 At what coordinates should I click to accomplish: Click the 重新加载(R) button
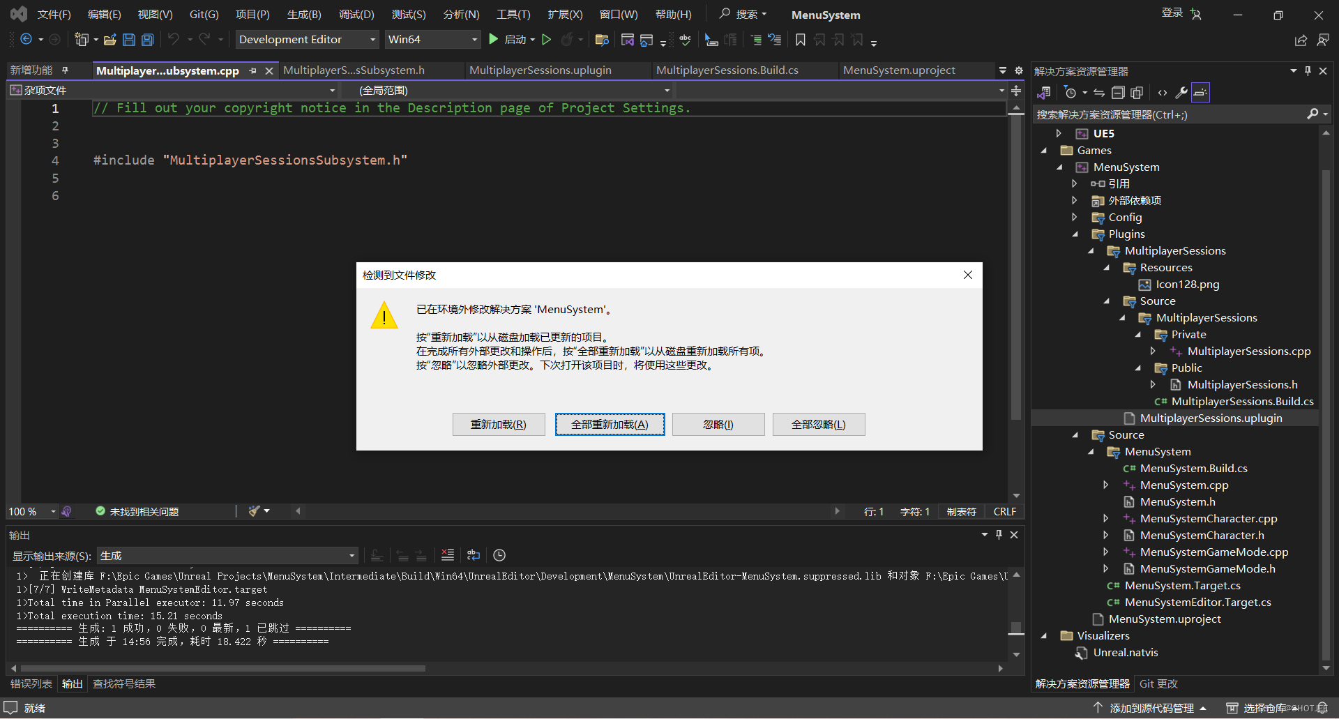pyautogui.click(x=499, y=425)
